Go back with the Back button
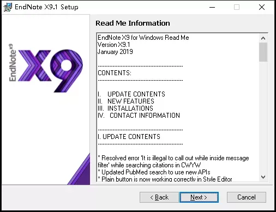This screenshot has width=276, height=212. [x=159, y=197]
